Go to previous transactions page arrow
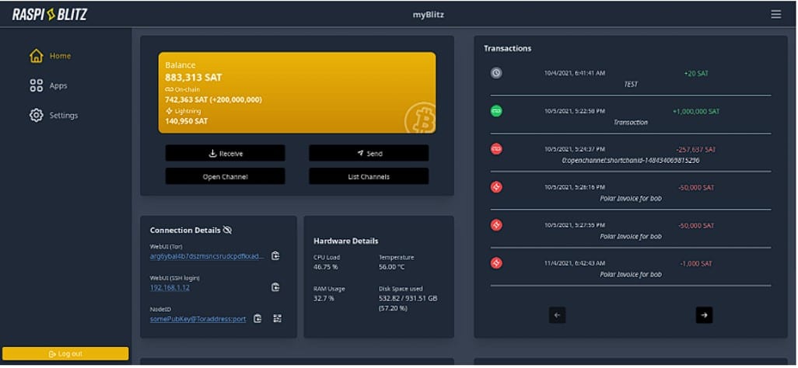 557,315
